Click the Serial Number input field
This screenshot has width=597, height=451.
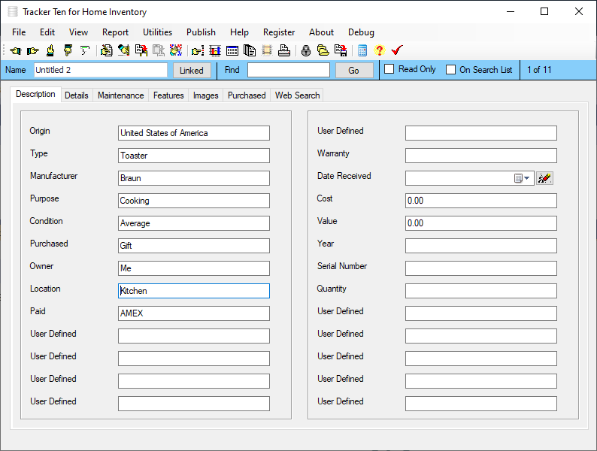click(480, 268)
